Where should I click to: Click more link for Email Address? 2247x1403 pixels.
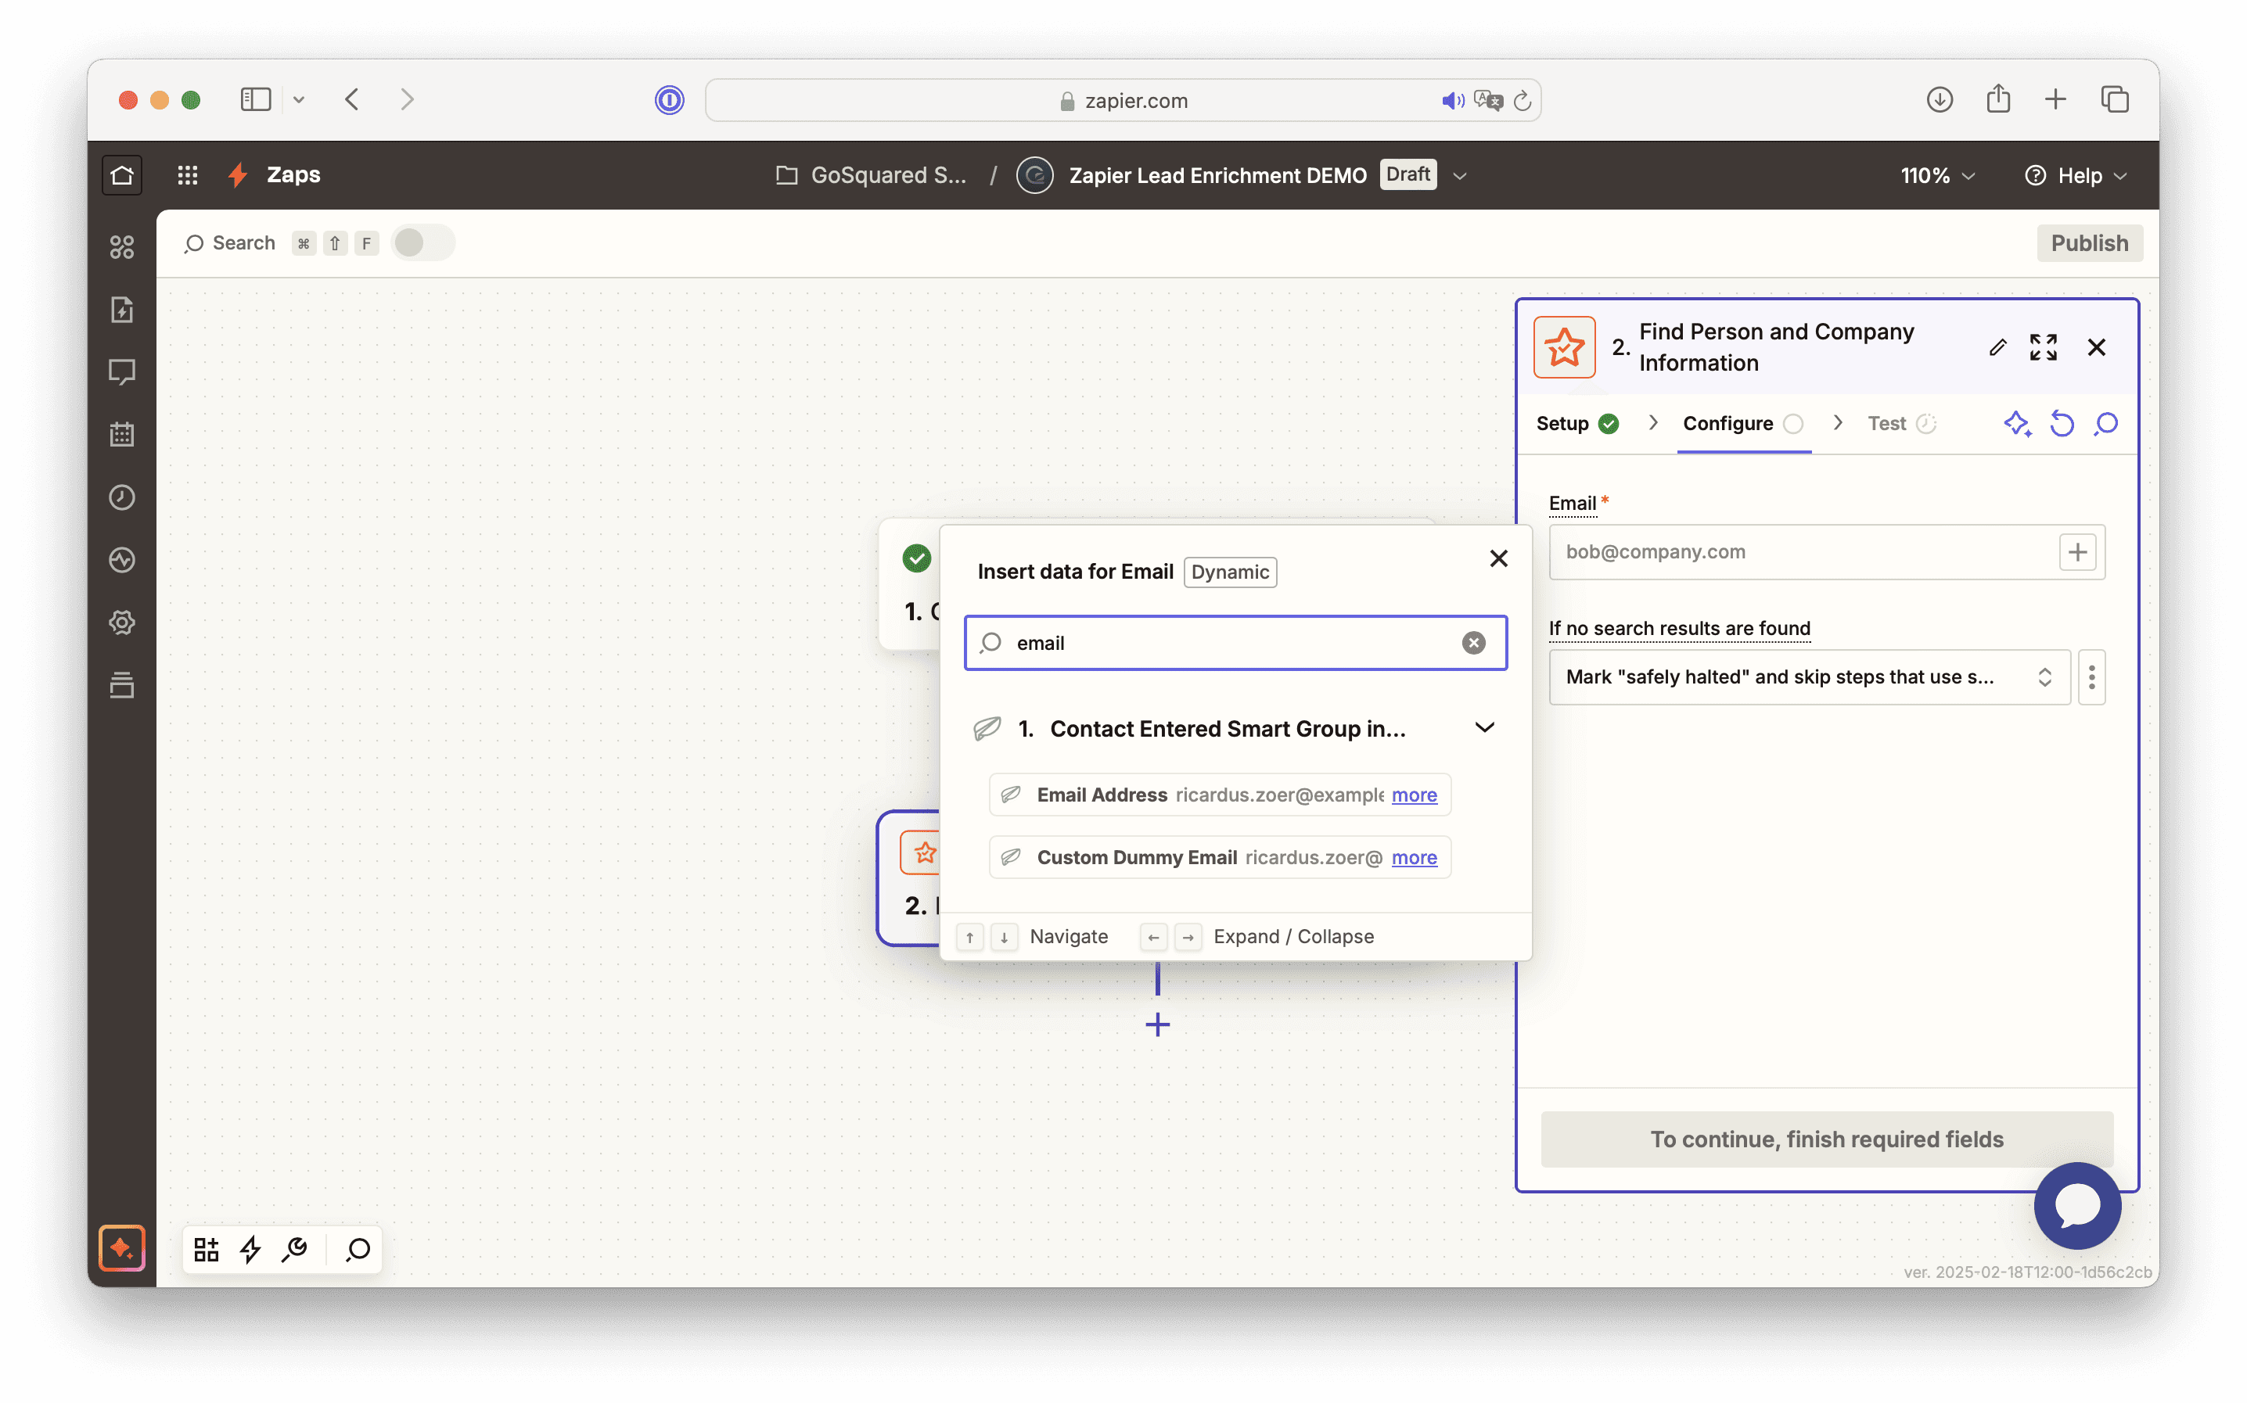coord(1414,795)
